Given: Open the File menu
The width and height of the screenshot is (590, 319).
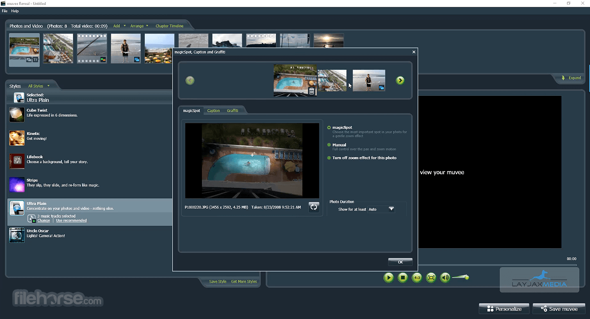Looking at the screenshot, I should (5, 11).
